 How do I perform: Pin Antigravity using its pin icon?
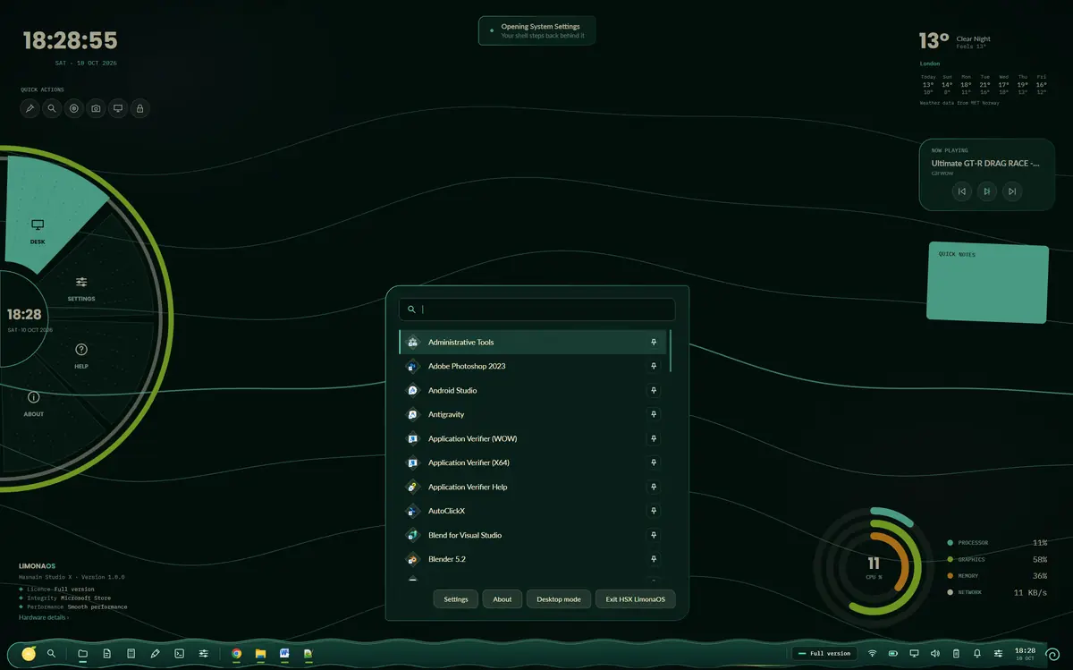pyautogui.click(x=654, y=414)
